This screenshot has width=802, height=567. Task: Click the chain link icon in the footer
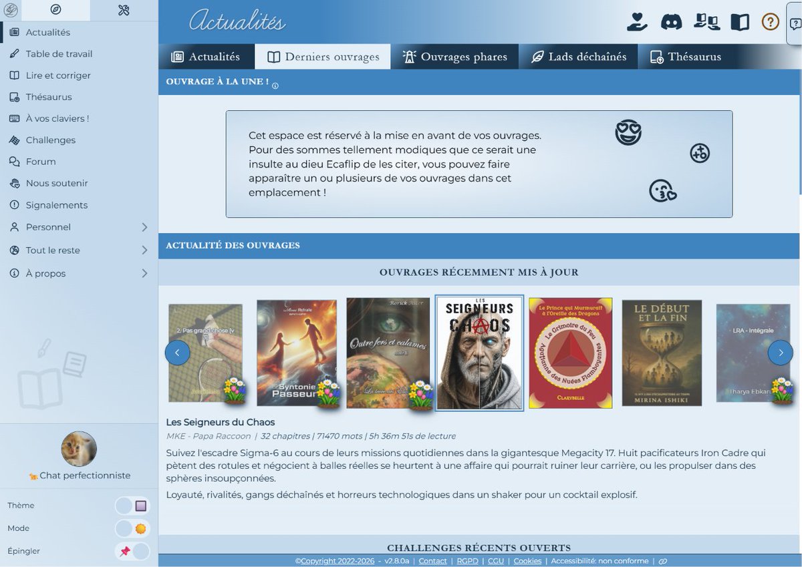[663, 561]
